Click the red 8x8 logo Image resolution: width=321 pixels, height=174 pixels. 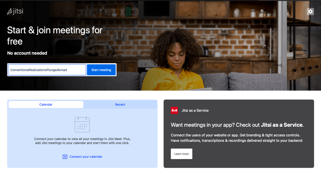(174, 110)
